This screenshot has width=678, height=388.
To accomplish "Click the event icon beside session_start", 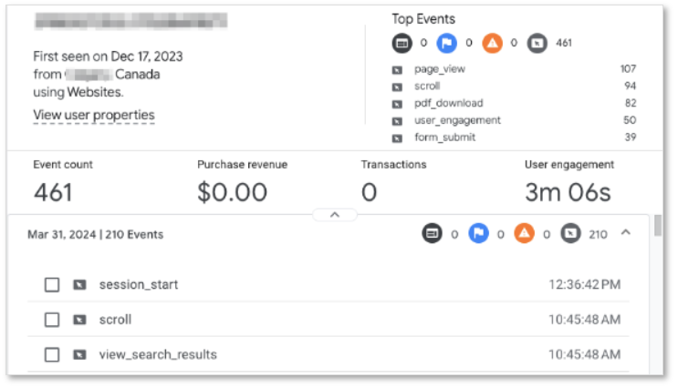I will 79,285.
